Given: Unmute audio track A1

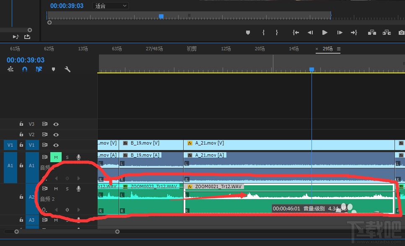Looking at the screenshot, I should 56,157.
